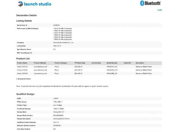Screen dimensions: 177x132
Task: Sort by Product Name column header
Action: pyautogui.click(x=22, y=63)
